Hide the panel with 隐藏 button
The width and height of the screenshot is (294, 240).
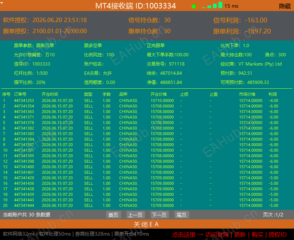(x=285, y=6)
